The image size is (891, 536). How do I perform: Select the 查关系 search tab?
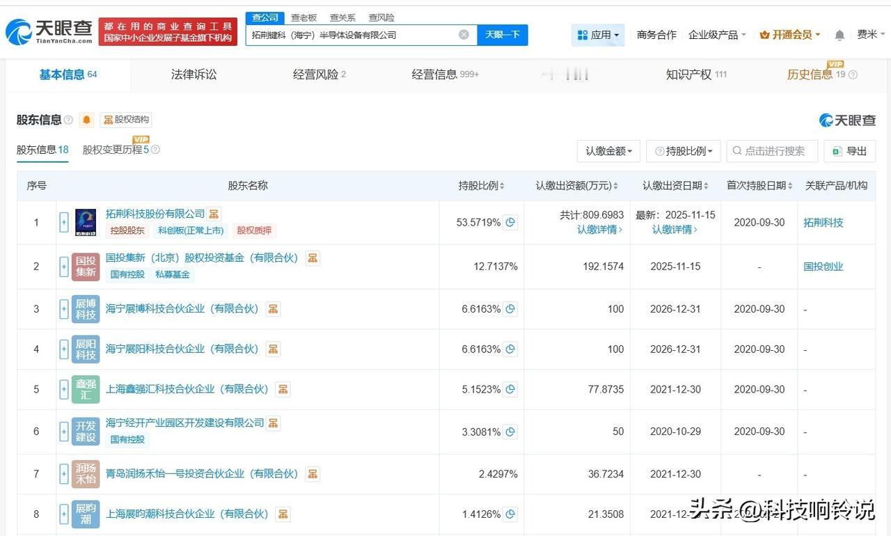tap(342, 17)
